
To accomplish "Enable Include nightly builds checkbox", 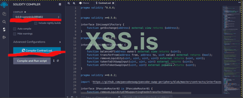I will point(36,23).
